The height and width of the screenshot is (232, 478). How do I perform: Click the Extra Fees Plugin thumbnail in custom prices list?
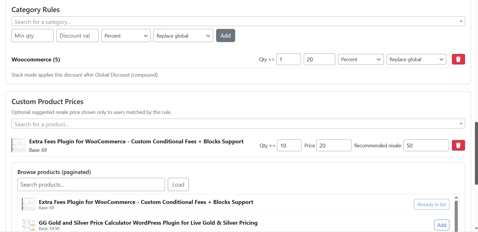[19, 145]
